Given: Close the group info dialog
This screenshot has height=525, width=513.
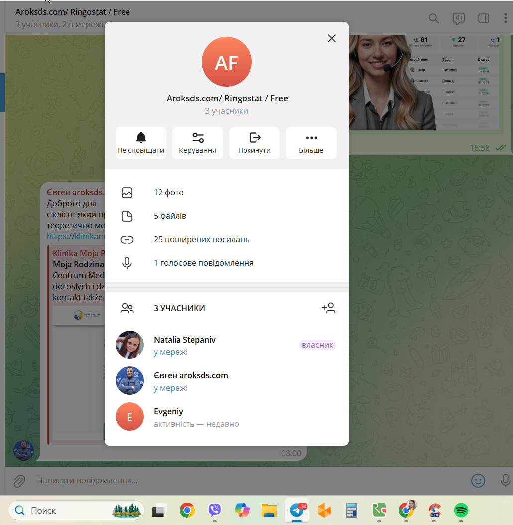Looking at the screenshot, I should point(331,38).
